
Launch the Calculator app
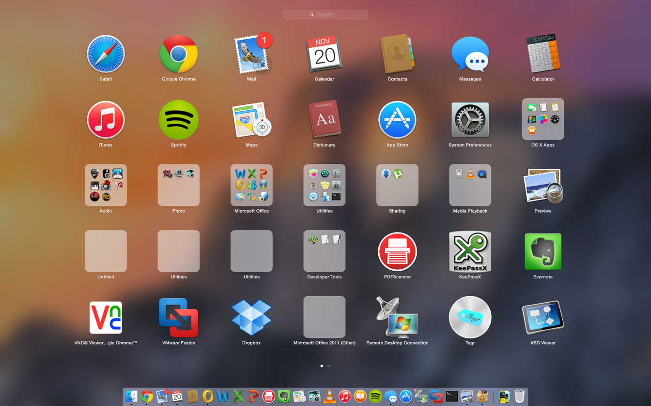[x=543, y=54]
